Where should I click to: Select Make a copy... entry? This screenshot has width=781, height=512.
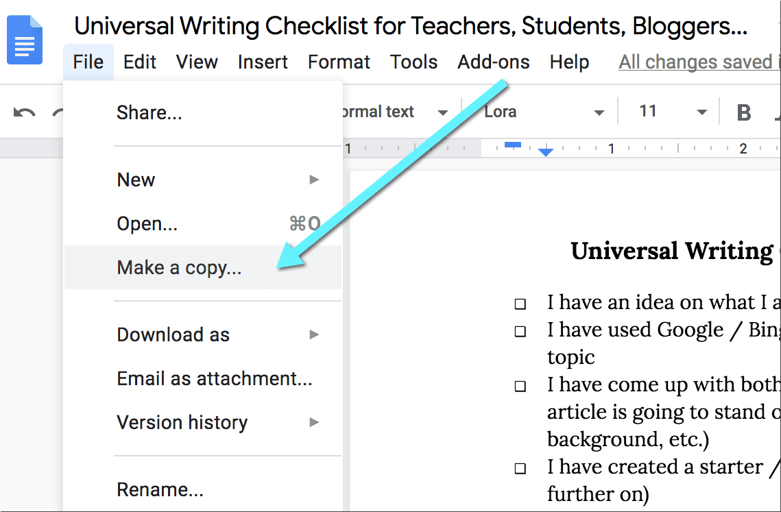[x=203, y=267]
